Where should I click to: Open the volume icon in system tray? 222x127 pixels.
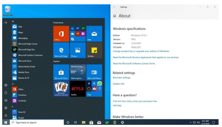point(198,122)
